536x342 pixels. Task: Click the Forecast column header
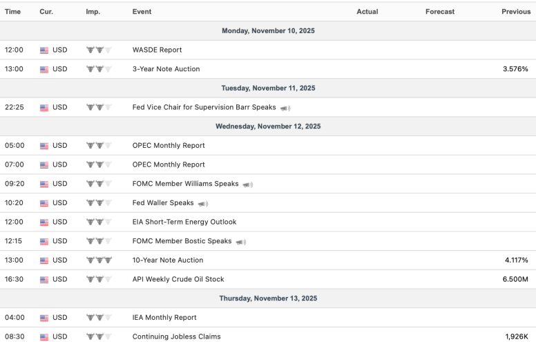coord(440,12)
